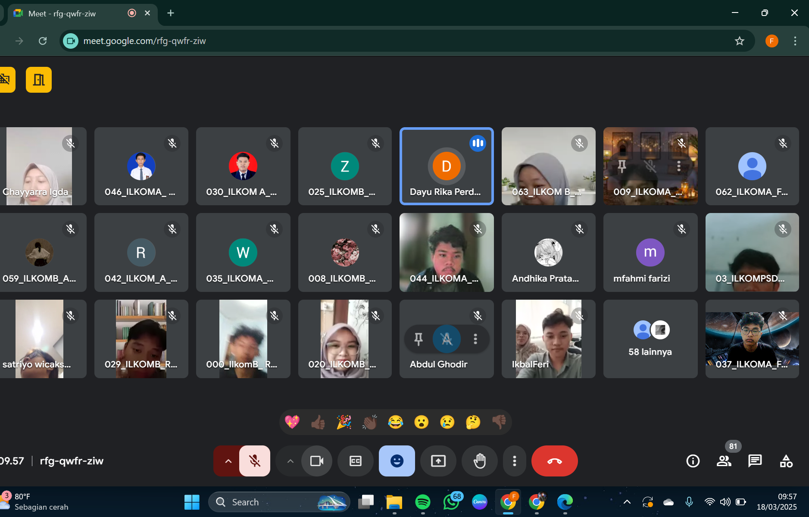Image resolution: width=809 pixels, height=517 pixels.
Task: Open the in-call chat panel
Action: click(x=755, y=461)
